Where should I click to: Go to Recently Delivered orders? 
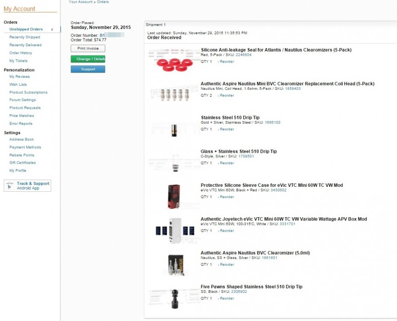tap(25, 45)
